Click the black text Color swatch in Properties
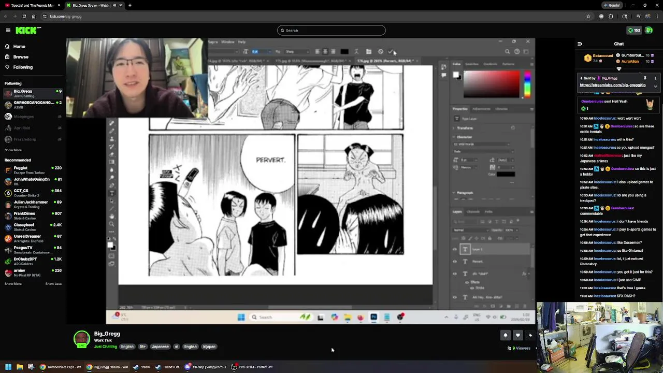This screenshot has height=373, width=663. click(x=506, y=175)
